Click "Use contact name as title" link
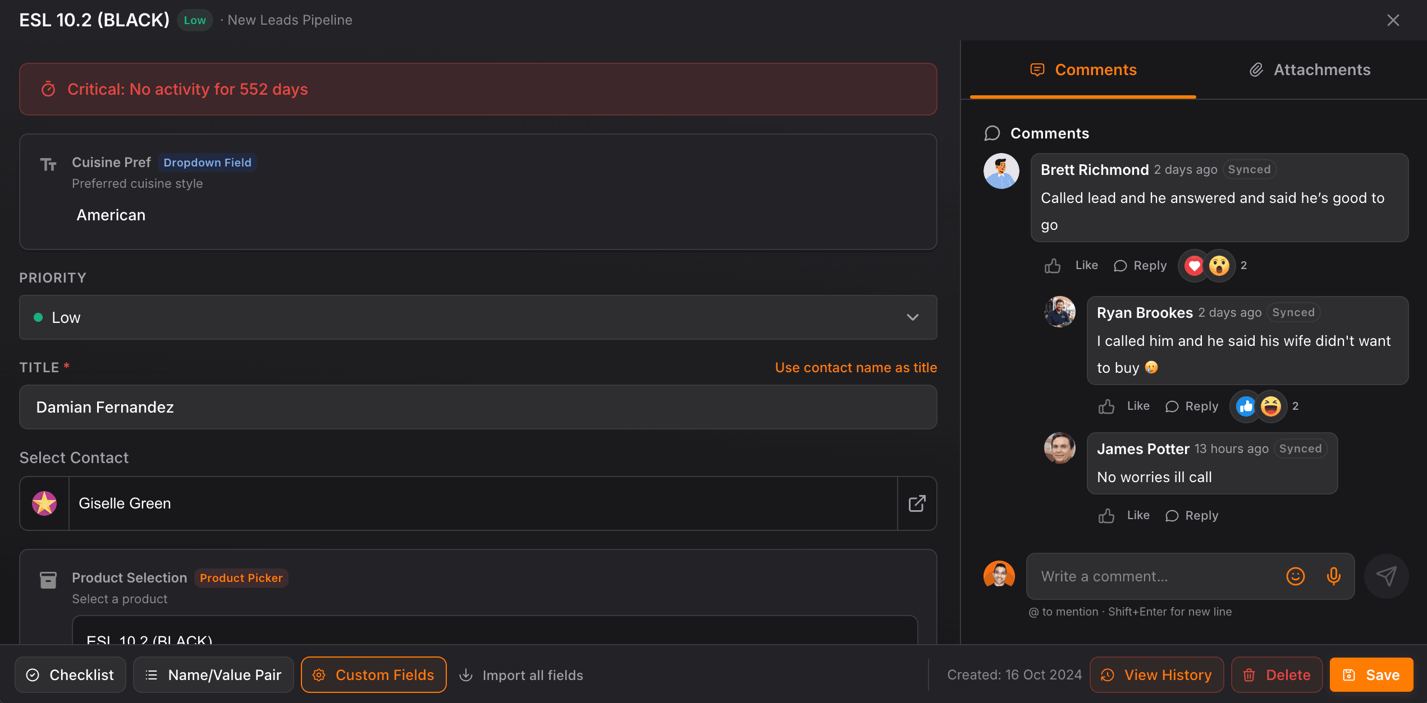The image size is (1427, 703). tap(856, 368)
